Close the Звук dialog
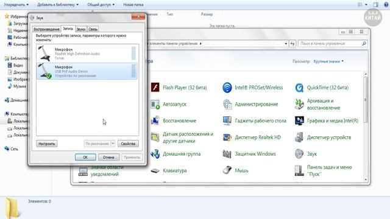 (138, 16)
